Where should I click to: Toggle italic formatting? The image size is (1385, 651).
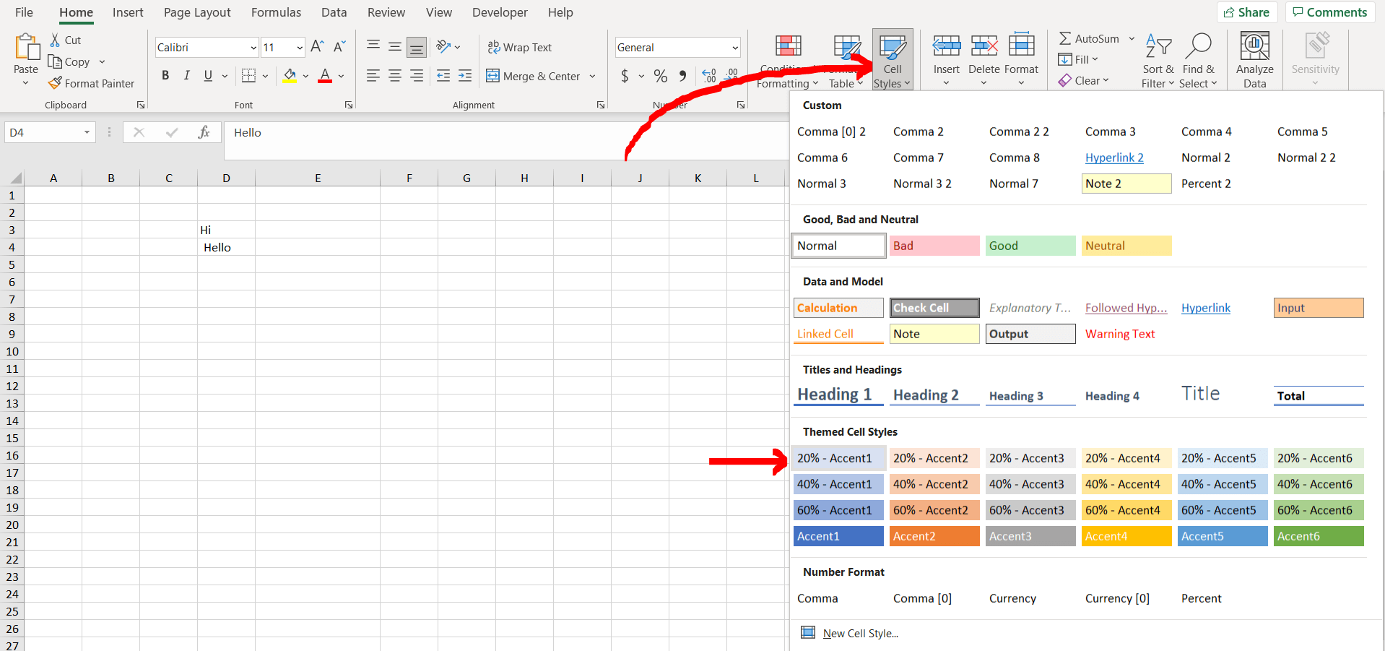[x=186, y=75]
